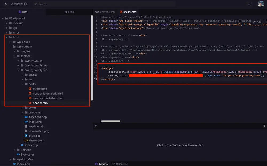Expand the error folder chevron
This screenshot has width=267, height=166.
pos(6,33)
